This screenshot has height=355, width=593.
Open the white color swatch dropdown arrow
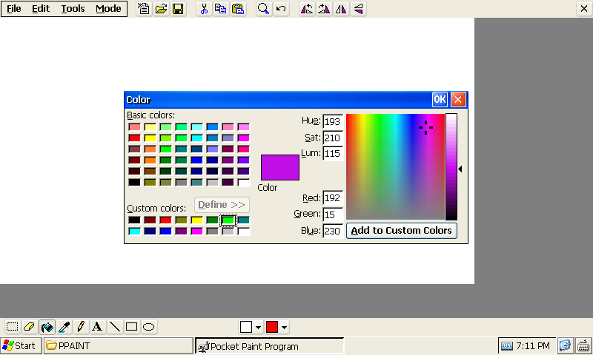[x=258, y=327]
